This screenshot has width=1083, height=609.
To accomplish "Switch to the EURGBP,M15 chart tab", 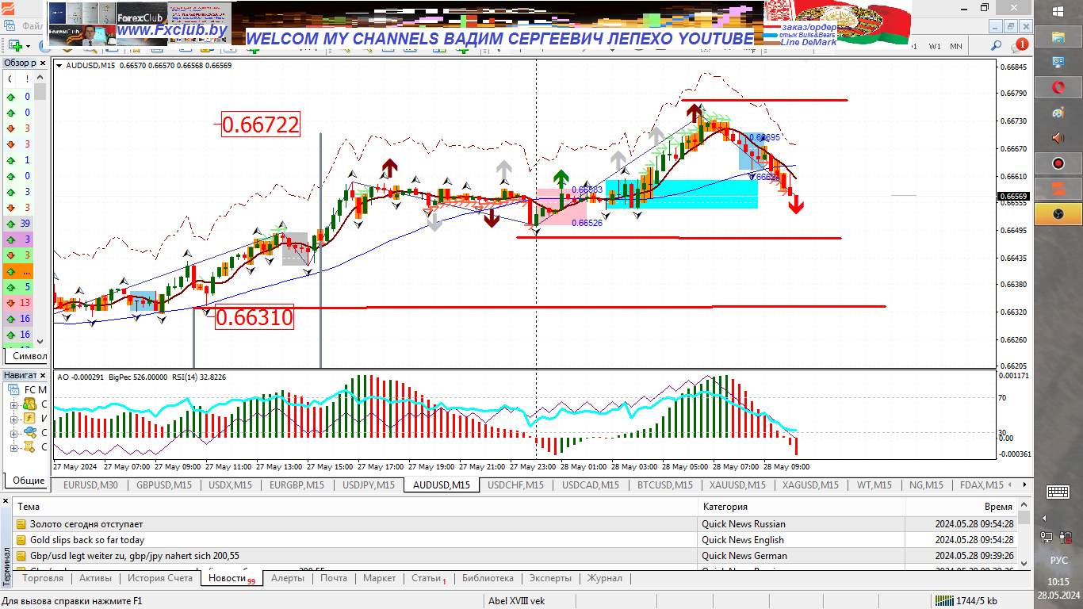I will 297,485.
